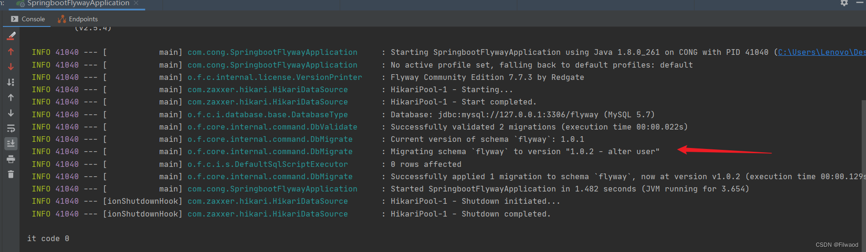Select the SpringbootFlywayApplication run tab
Screen dimensions: 866x252
pyautogui.click(x=78, y=3)
